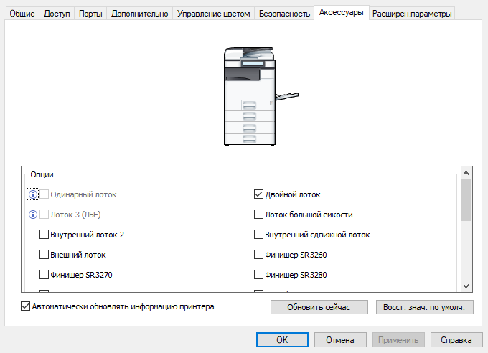Confirm with the OK button
The height and width of the screenshot is (353, 488).
coord(282,339)
